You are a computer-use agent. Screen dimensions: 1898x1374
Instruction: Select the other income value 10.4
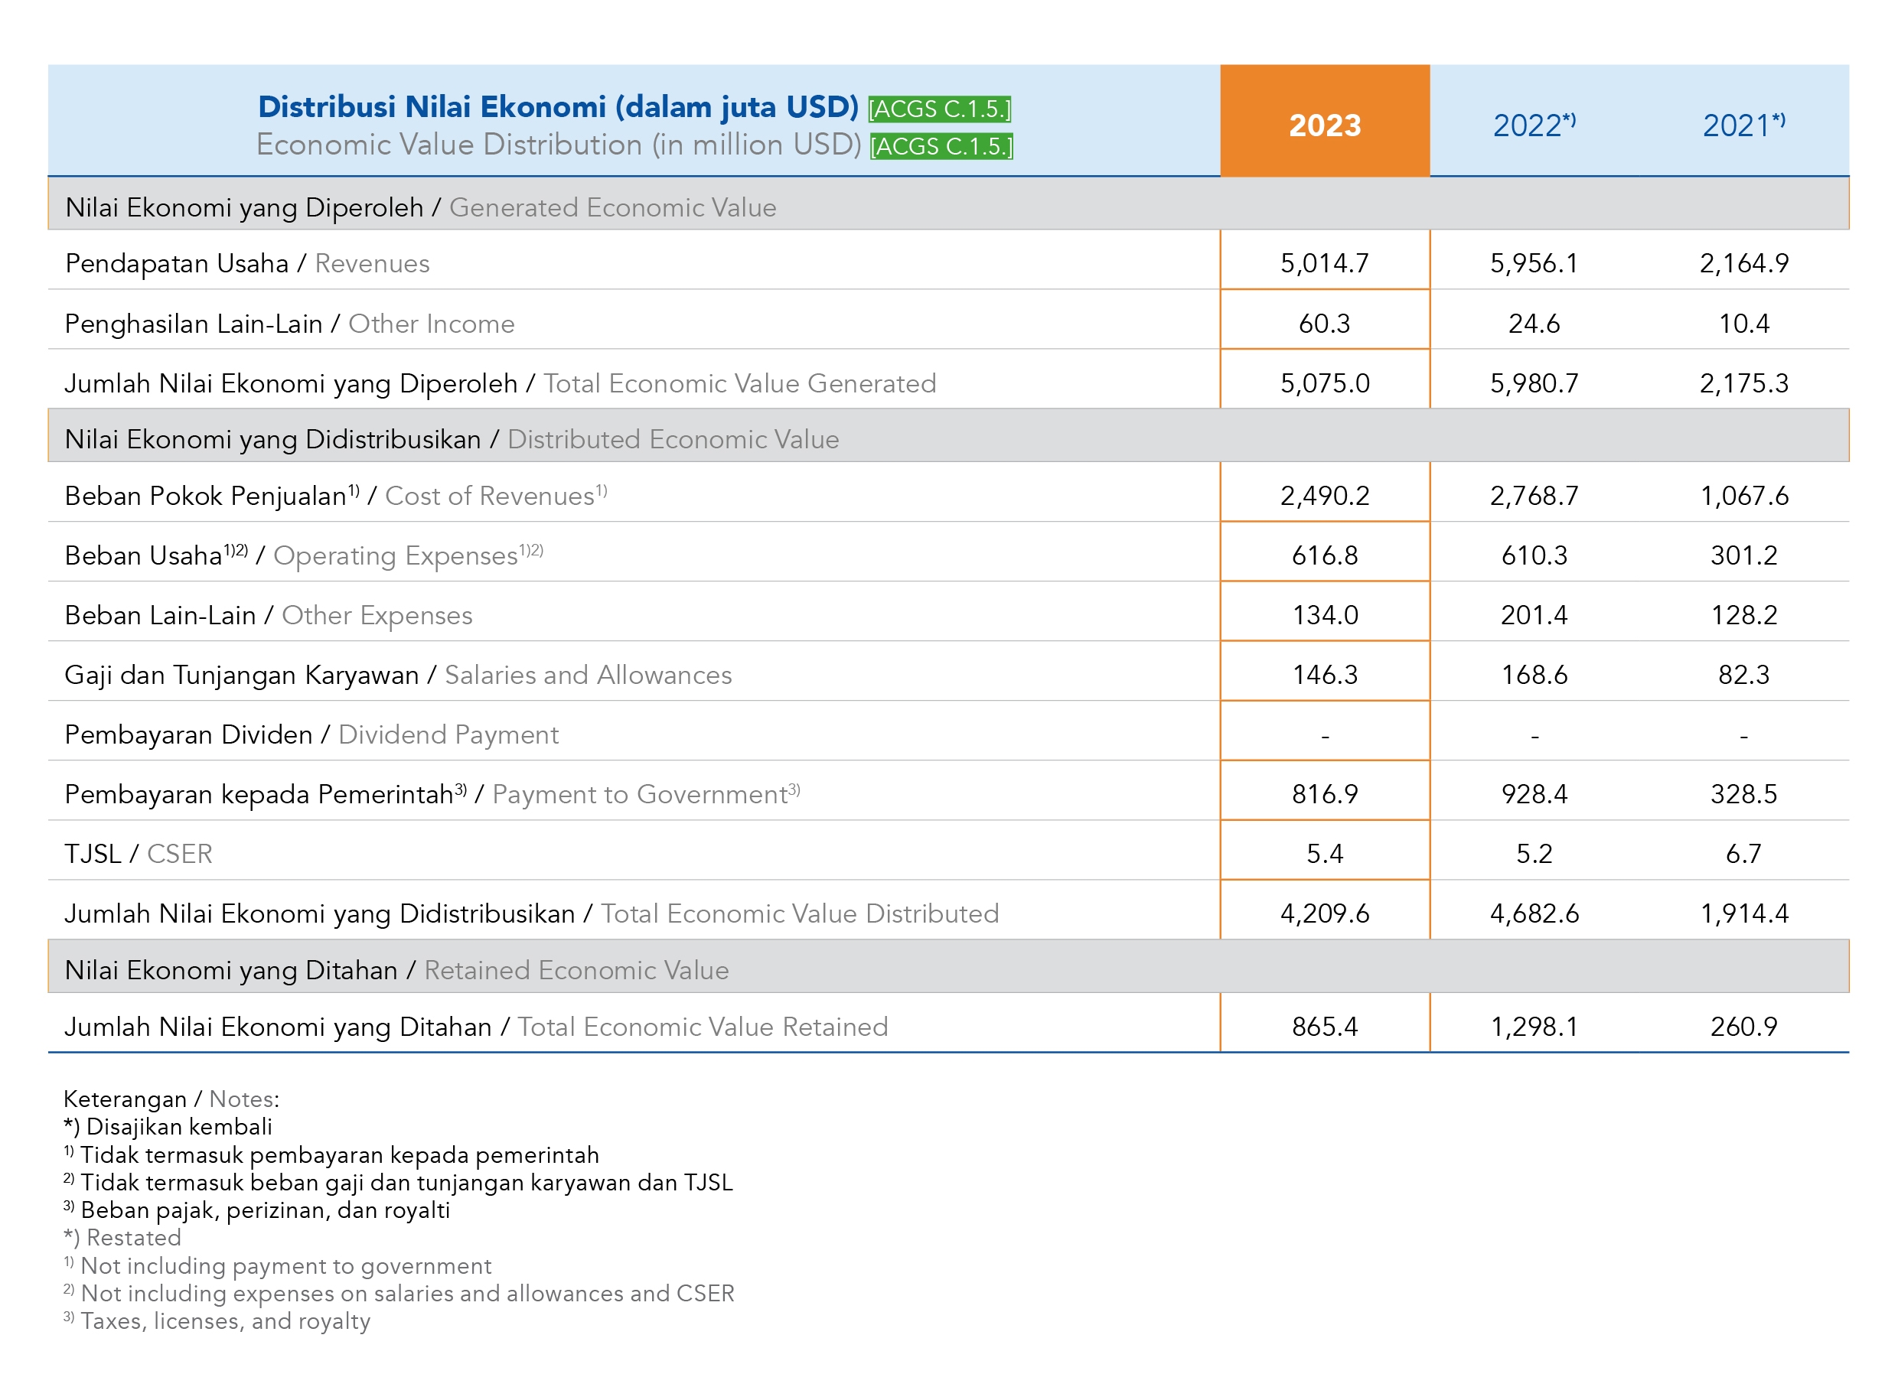[x=1744, y=324]
